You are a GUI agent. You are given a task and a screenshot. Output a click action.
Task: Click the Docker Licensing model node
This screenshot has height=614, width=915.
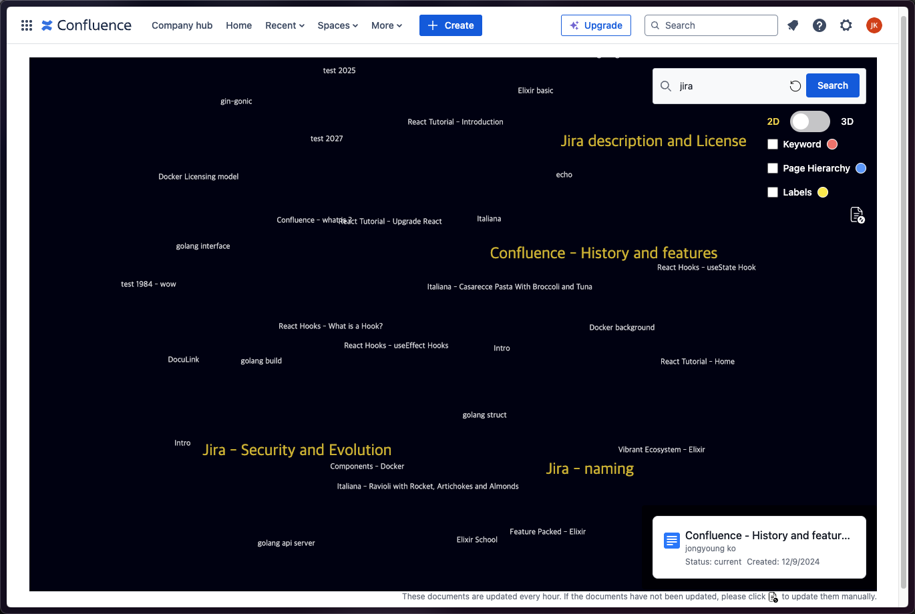click(198, 176)
